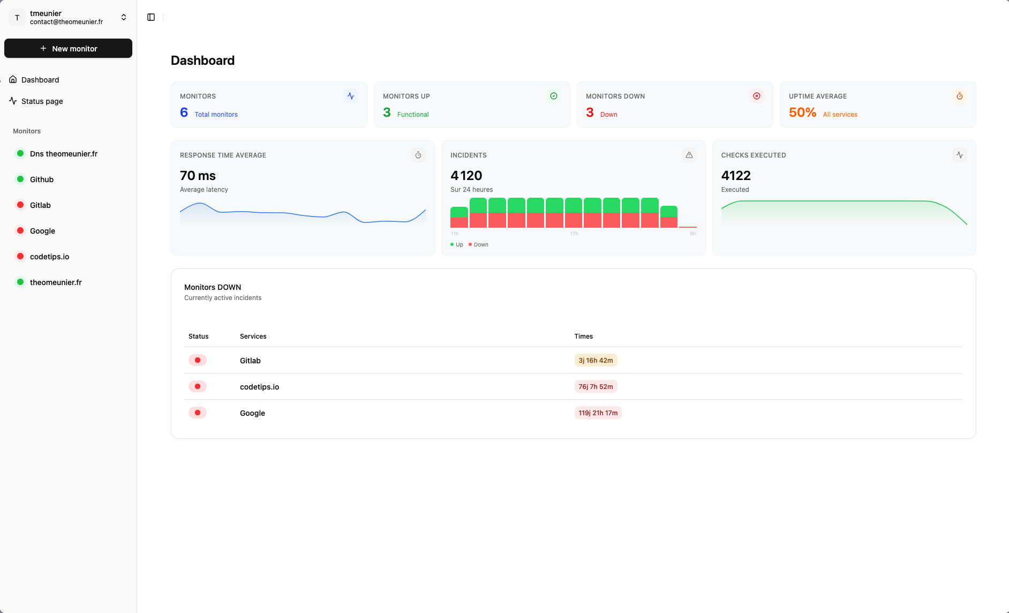
Task: Toggle the sidebar panel icon
Action: pos(151,17)
